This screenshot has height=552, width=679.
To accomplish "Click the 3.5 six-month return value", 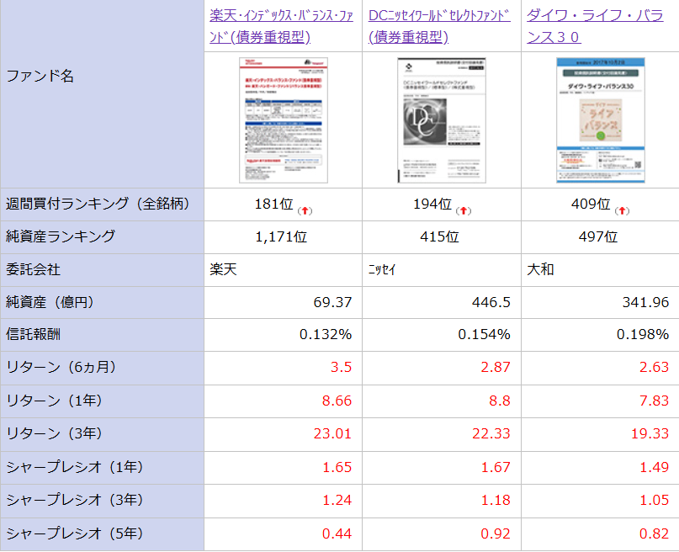I will [x=342, y=367].
